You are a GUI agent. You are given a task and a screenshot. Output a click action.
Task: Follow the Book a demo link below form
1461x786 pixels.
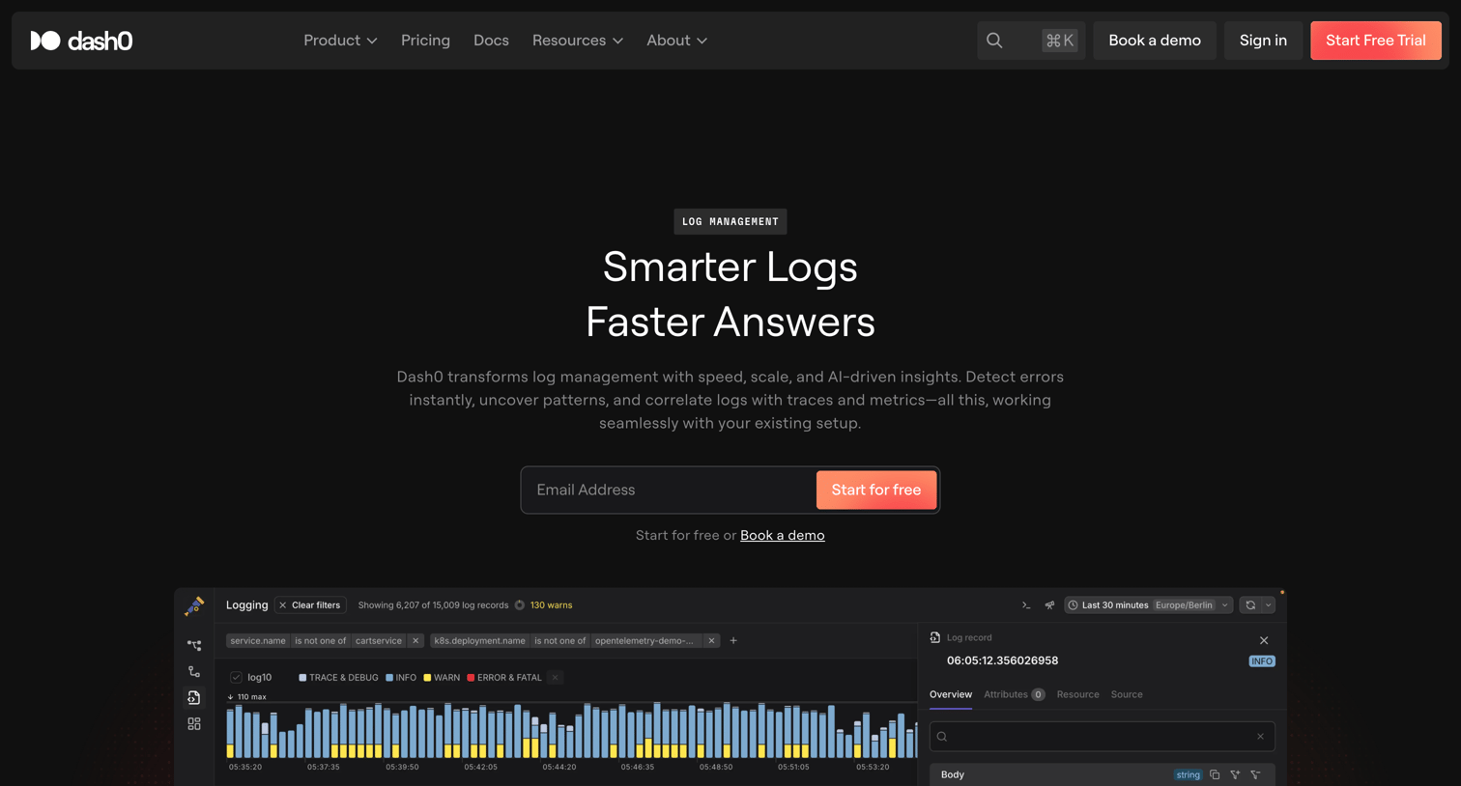tap(783, 535)
